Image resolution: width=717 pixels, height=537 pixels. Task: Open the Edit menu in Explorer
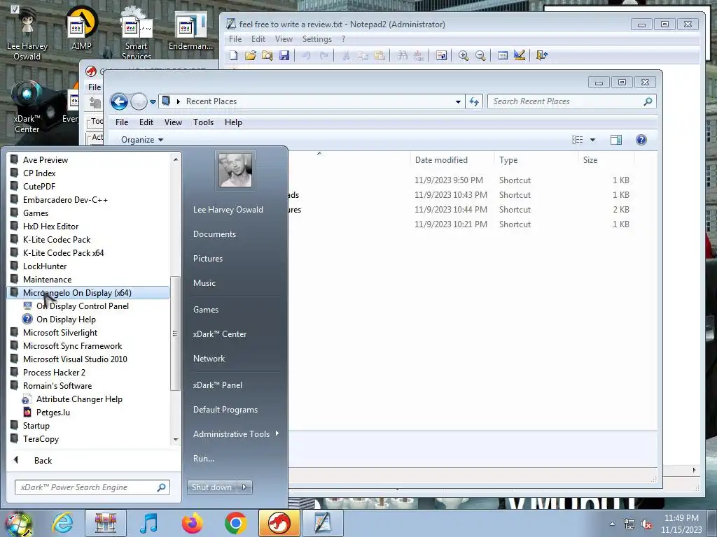pos(146,122)
